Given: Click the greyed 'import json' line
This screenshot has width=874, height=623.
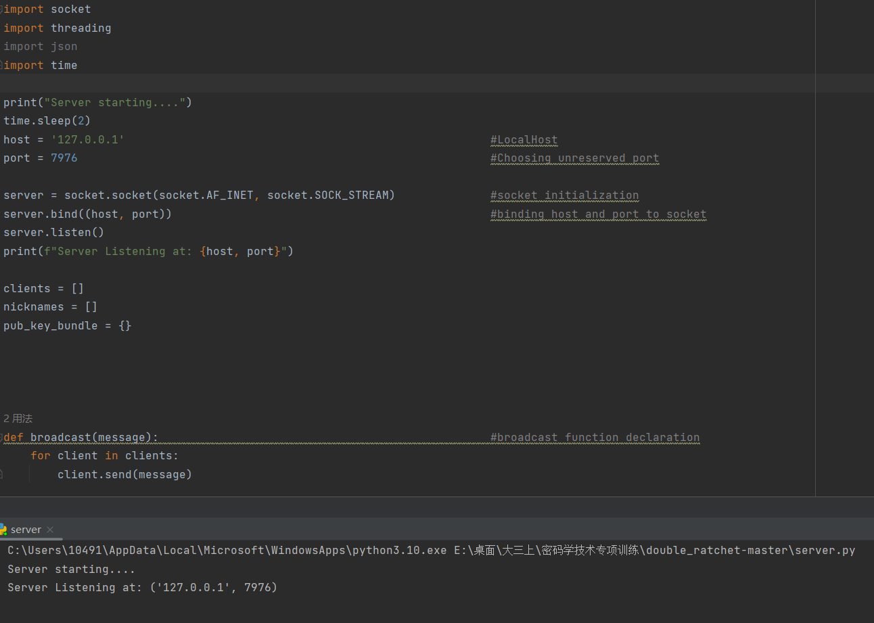Looking at the screenshot, I should pos(41,47).
